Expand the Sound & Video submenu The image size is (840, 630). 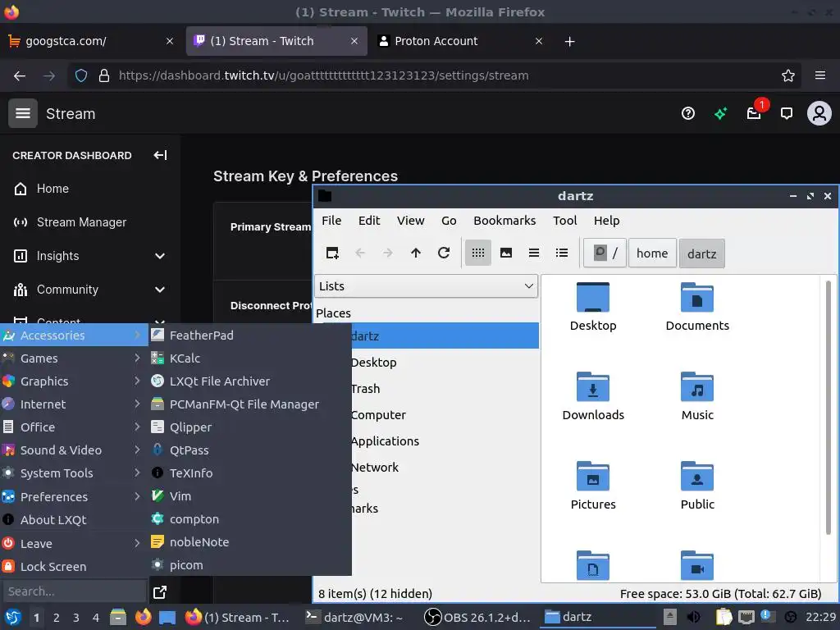click(x=74, y=450)
